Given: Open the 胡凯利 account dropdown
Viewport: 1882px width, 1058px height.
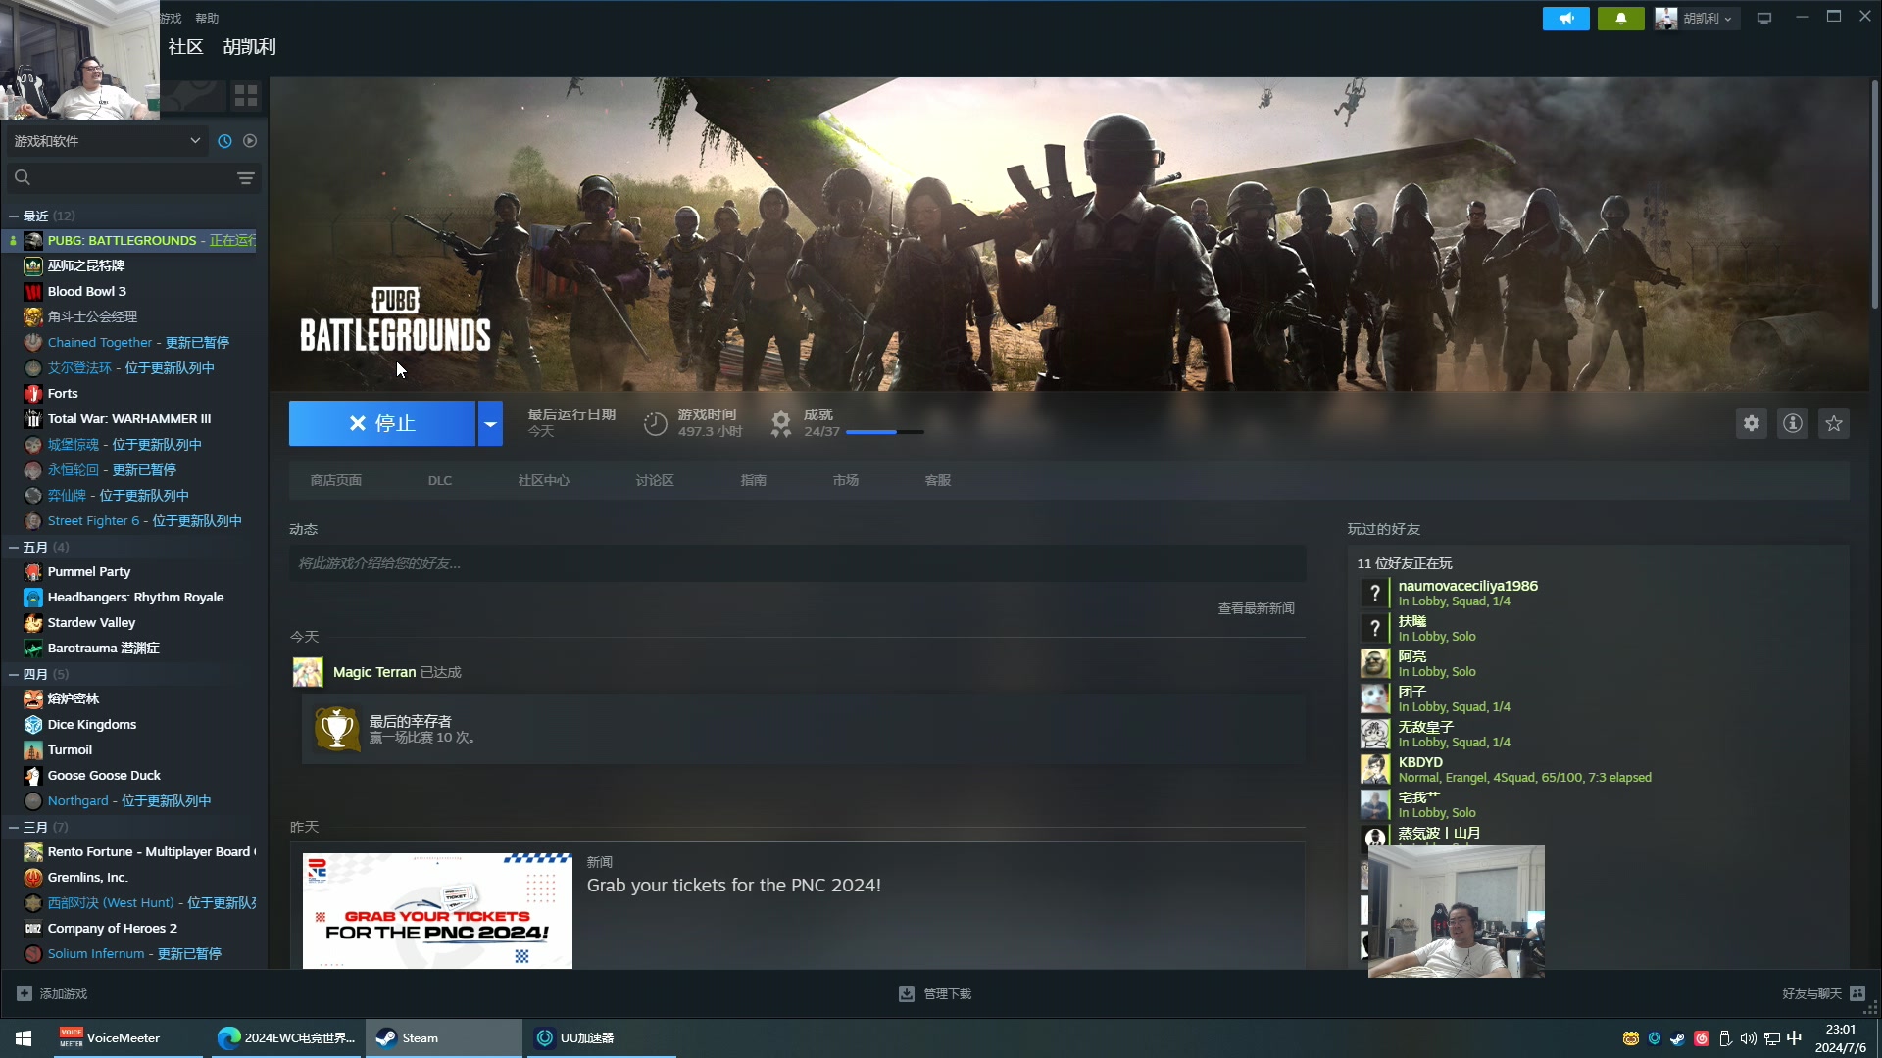Looking at the screenshot, I should 1697,19.
